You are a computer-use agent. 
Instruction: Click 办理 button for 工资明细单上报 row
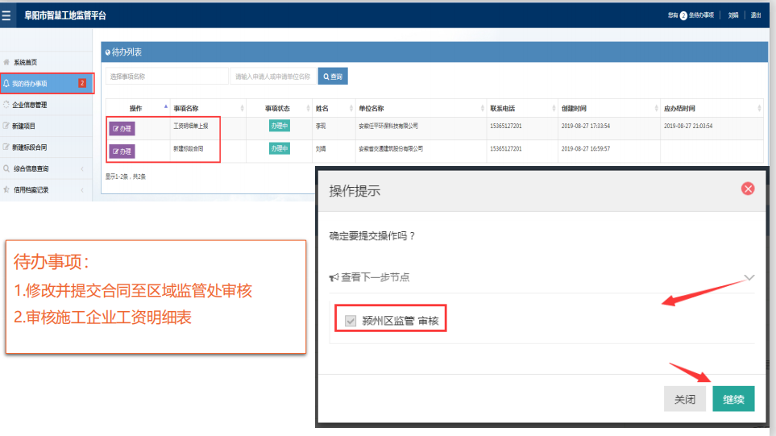[122, 128]
